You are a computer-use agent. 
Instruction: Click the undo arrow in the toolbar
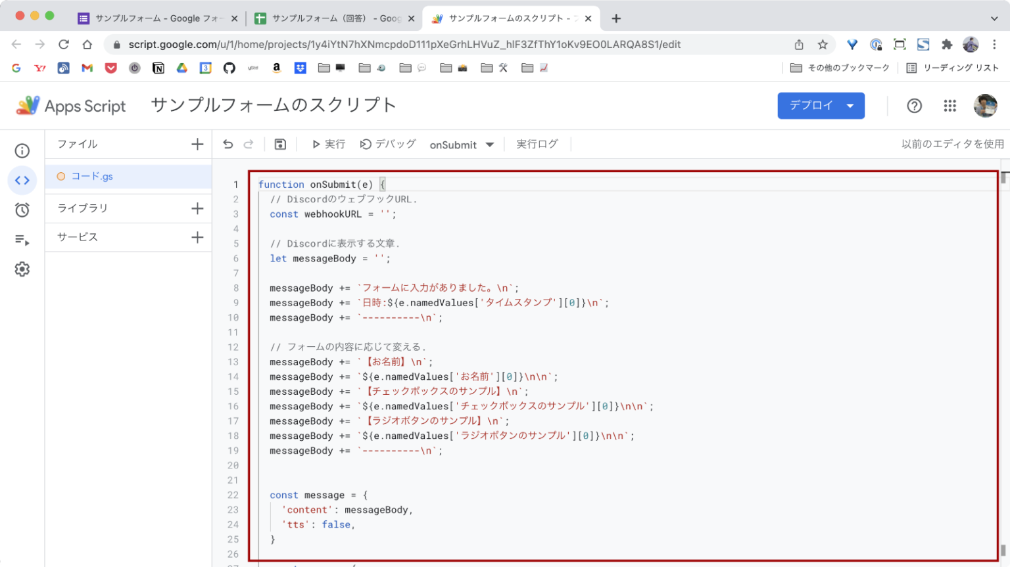click(x=228, y=144)
